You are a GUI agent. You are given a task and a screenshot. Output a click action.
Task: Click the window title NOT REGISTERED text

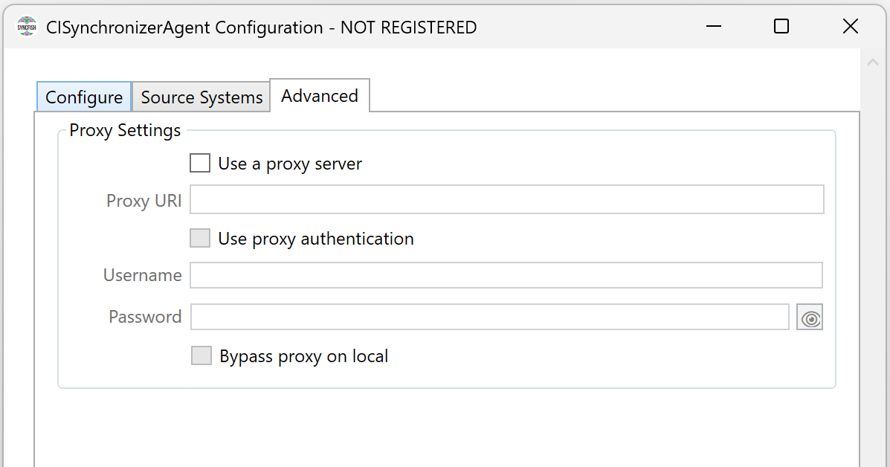point(409,28)
